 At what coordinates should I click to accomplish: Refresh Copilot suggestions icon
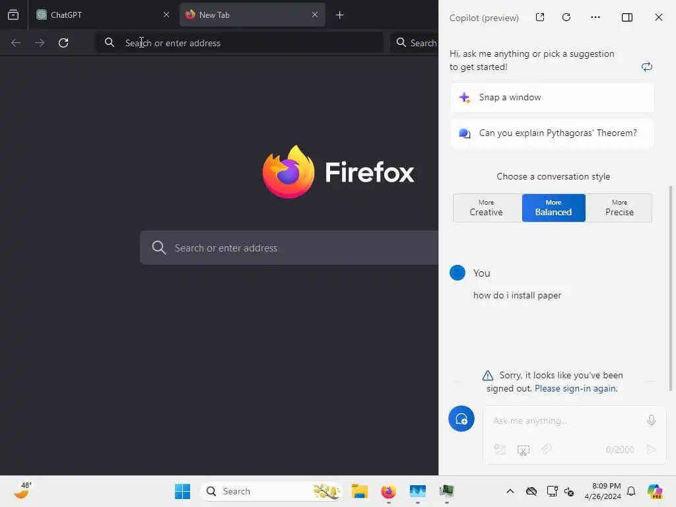647,67
